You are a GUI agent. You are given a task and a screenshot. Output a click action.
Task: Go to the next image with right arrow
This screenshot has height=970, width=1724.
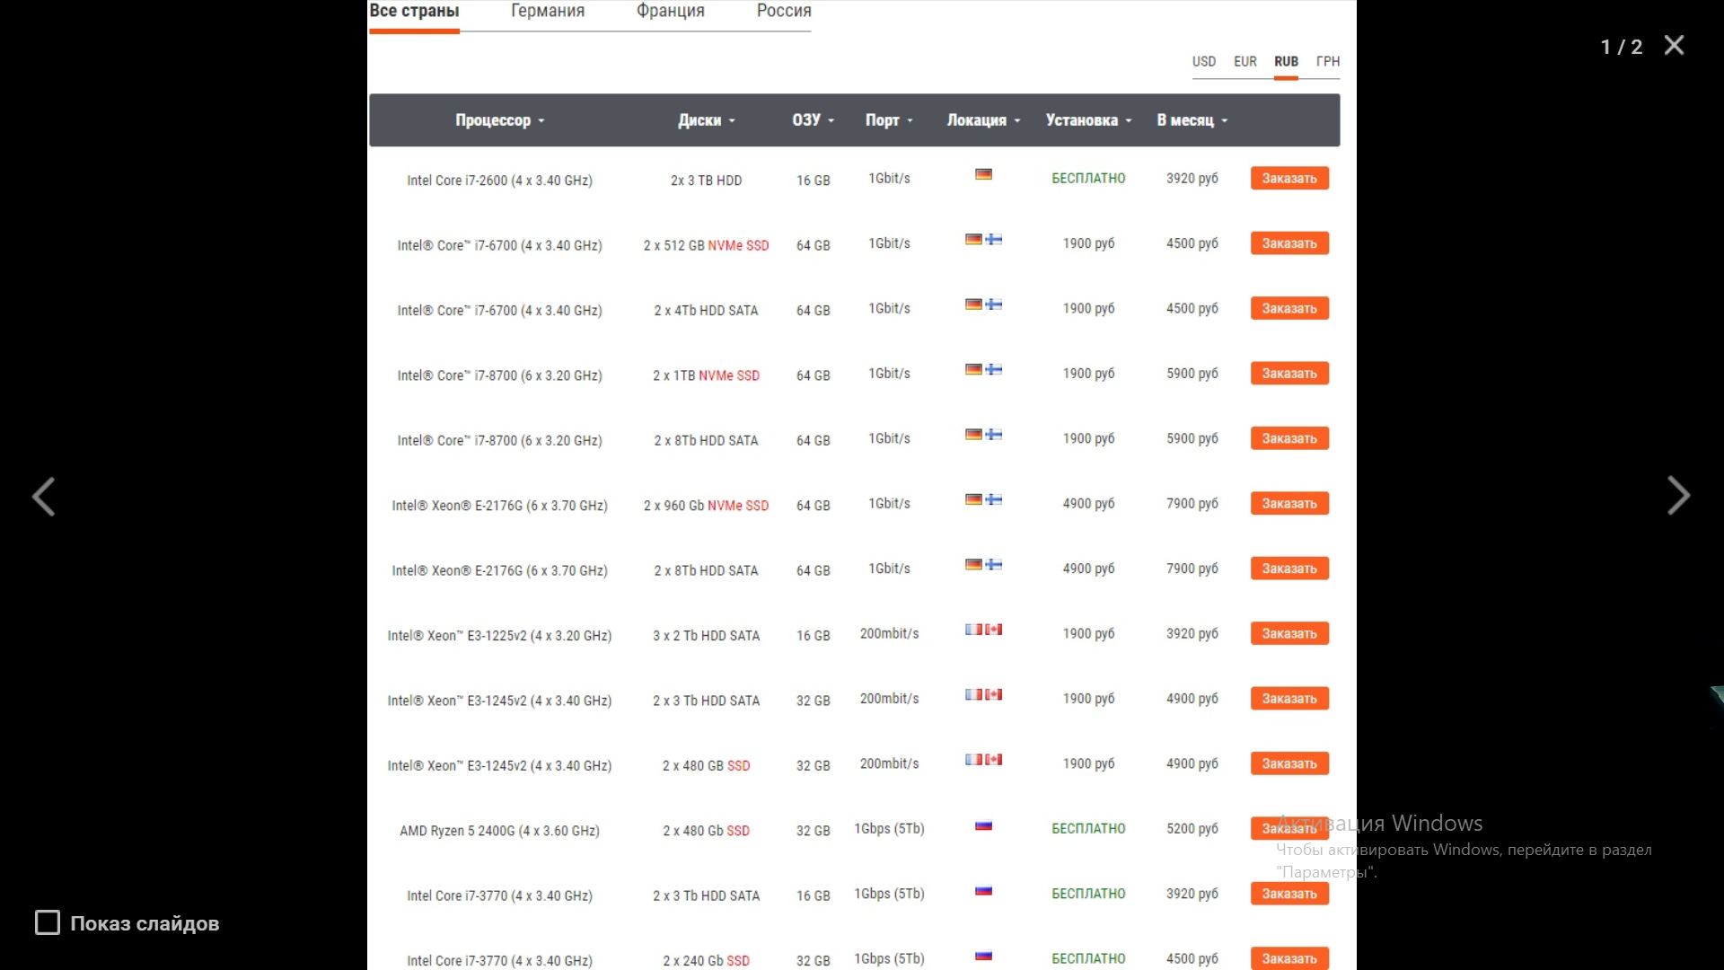(1678, 496)
